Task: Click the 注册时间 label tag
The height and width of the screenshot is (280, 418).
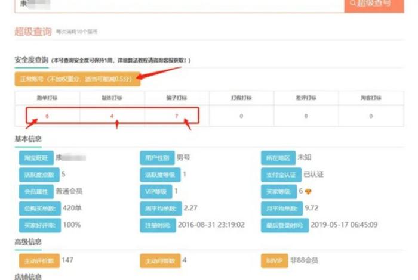Action: click(x=158, y=225)
